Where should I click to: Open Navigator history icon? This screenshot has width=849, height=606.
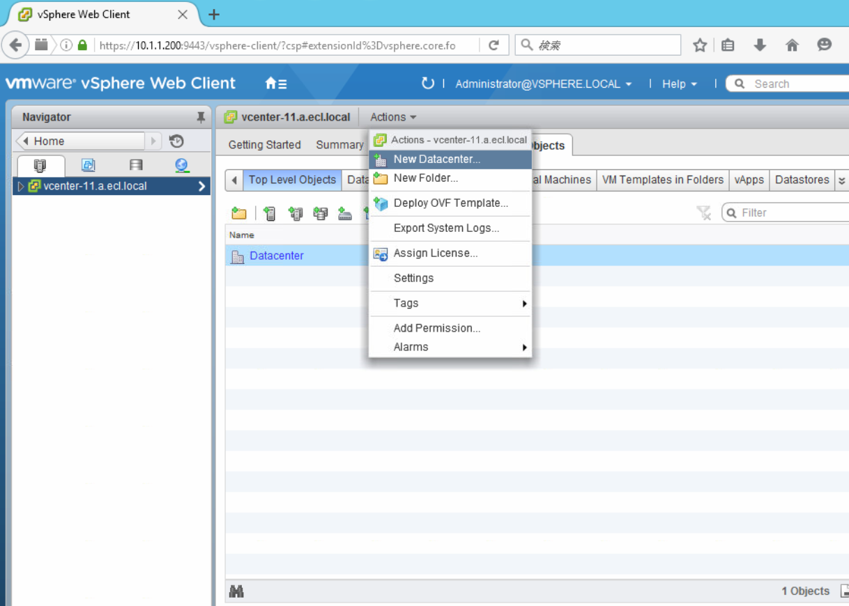[x=176, y=141]
